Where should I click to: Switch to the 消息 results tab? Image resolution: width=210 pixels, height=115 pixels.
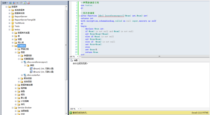click(x=74, y=60)
